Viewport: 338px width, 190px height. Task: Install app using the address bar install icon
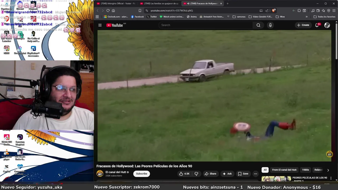pos(261,11)
